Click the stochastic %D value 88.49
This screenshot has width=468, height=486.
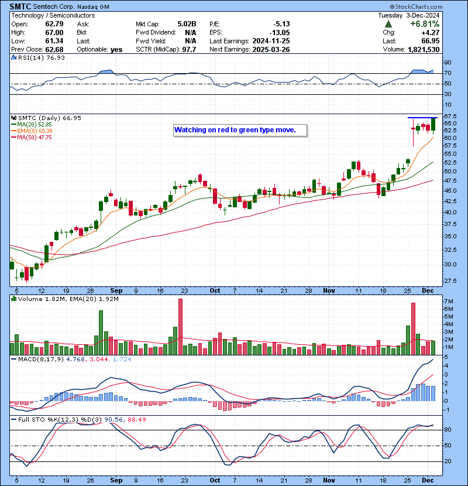(136, 419)
